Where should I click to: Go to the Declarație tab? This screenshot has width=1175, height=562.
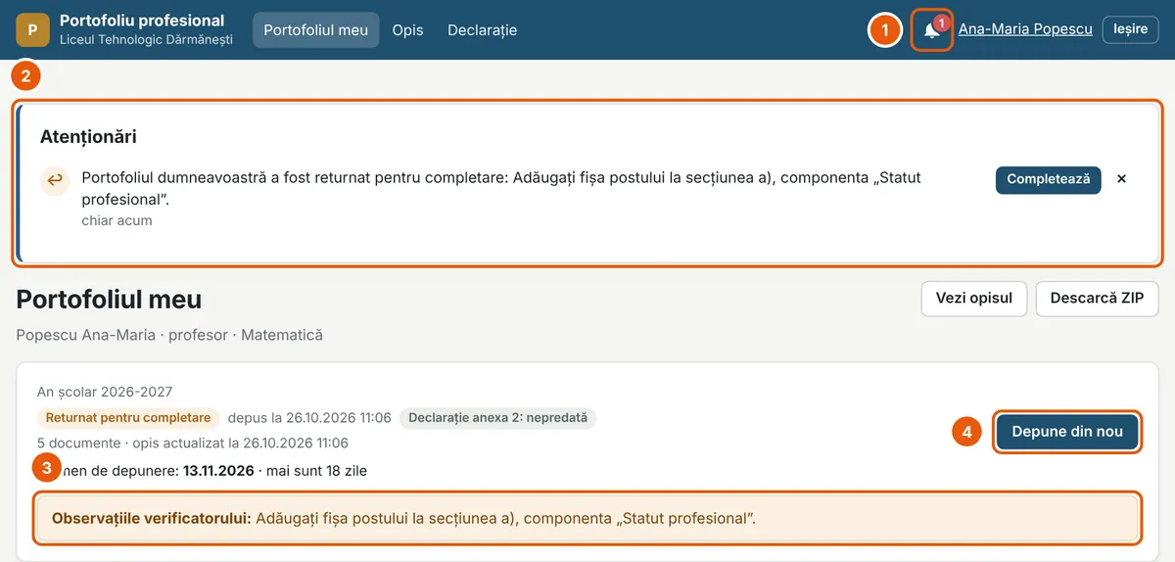(x=482, y=29)
